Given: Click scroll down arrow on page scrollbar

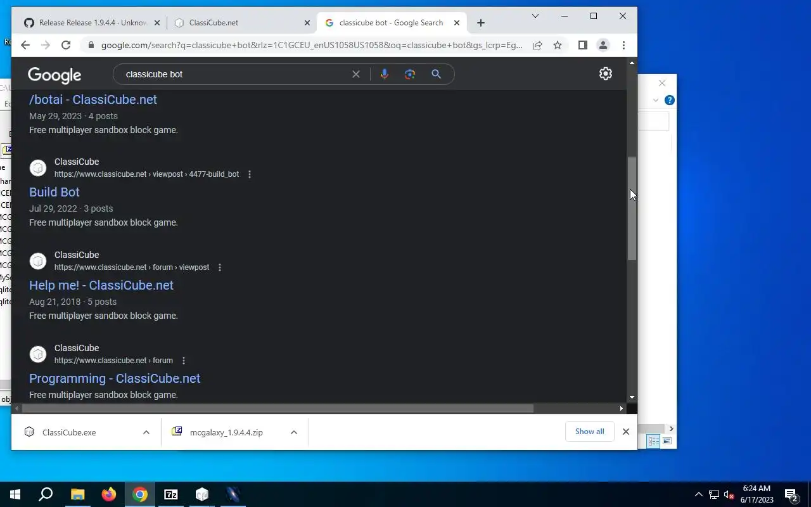Looking at the screenshot, I should [x=632, y=397].
